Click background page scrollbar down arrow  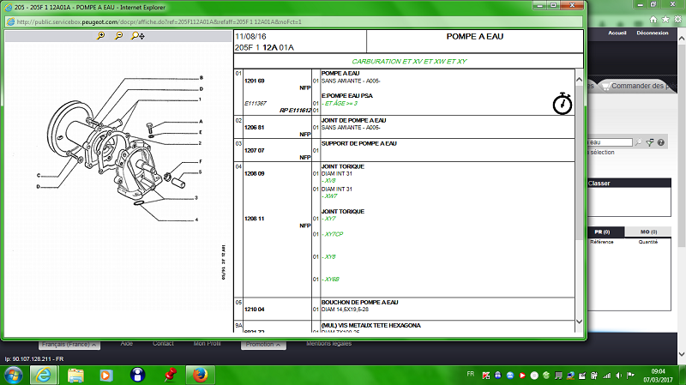click(x=682, y=354)
